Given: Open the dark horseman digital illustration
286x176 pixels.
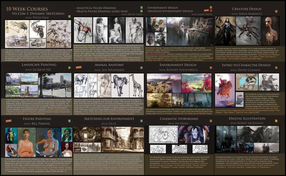Looking at the screenshot, I should pyautogui.click(x=226, y=139).
